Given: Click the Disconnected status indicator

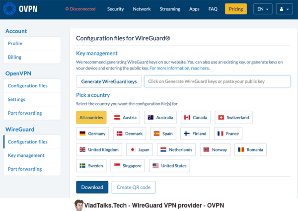Looking at the screenshot, I should 80,9.
